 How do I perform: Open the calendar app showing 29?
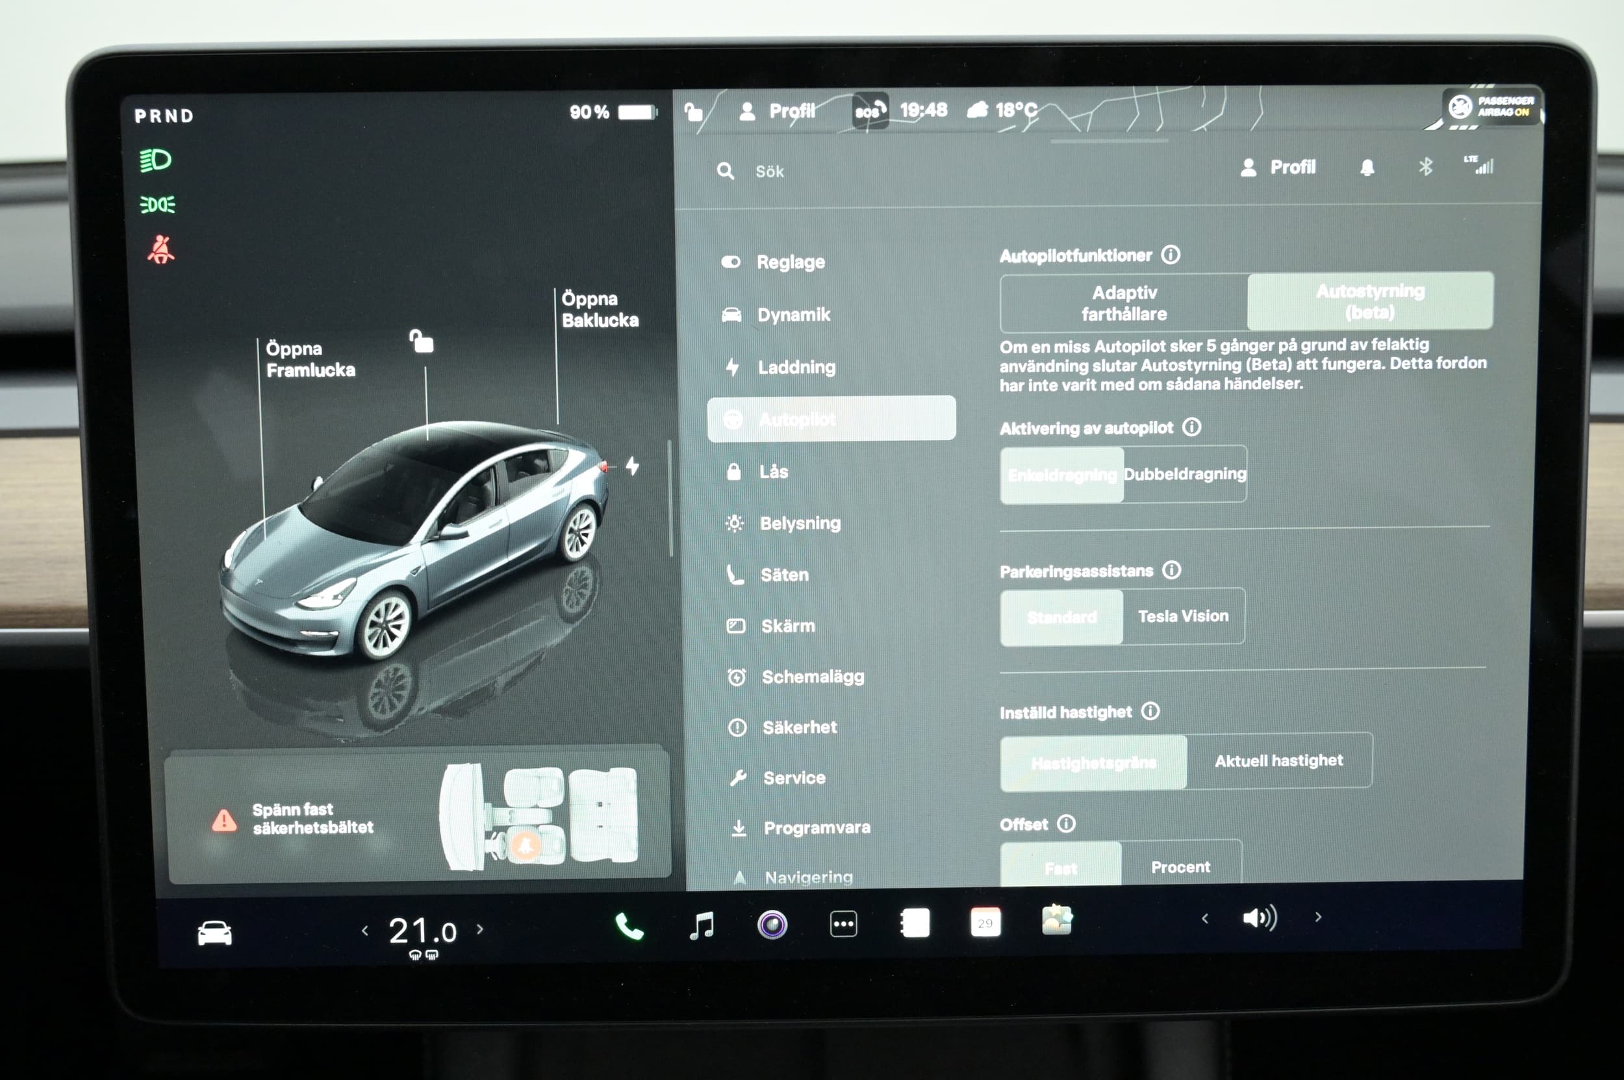pos(985,922)
